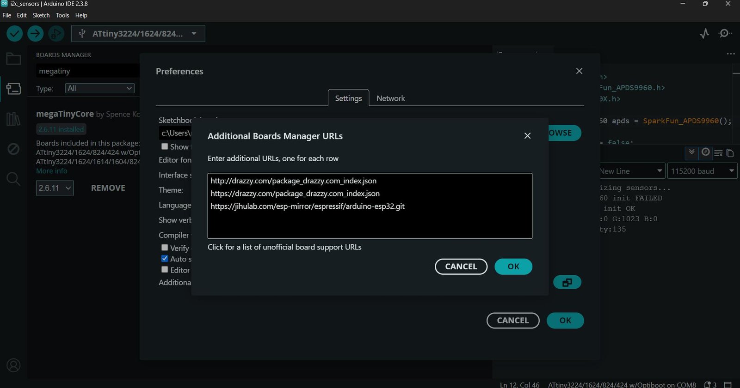Click the sketchbook path c:\Users field
Viewport: 740px width, 388px height.
tap(176, 133)
